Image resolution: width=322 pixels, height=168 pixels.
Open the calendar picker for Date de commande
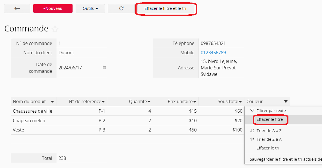click(104, 67)
